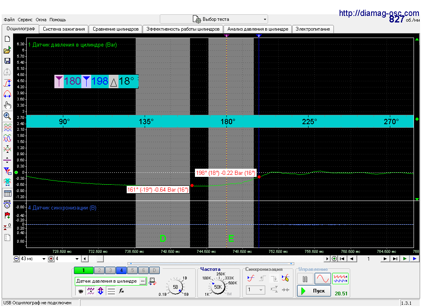Click the overlapping sine waves icon
This screenshot has width=425, height=308.
click(x=7, y=138)
